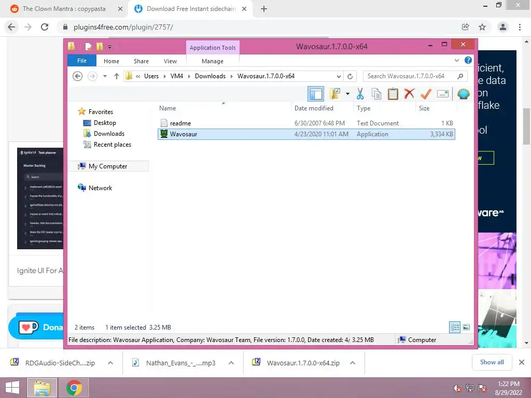Select the Wavosaur application file
The image size is (531, 398).
(306, 134)
